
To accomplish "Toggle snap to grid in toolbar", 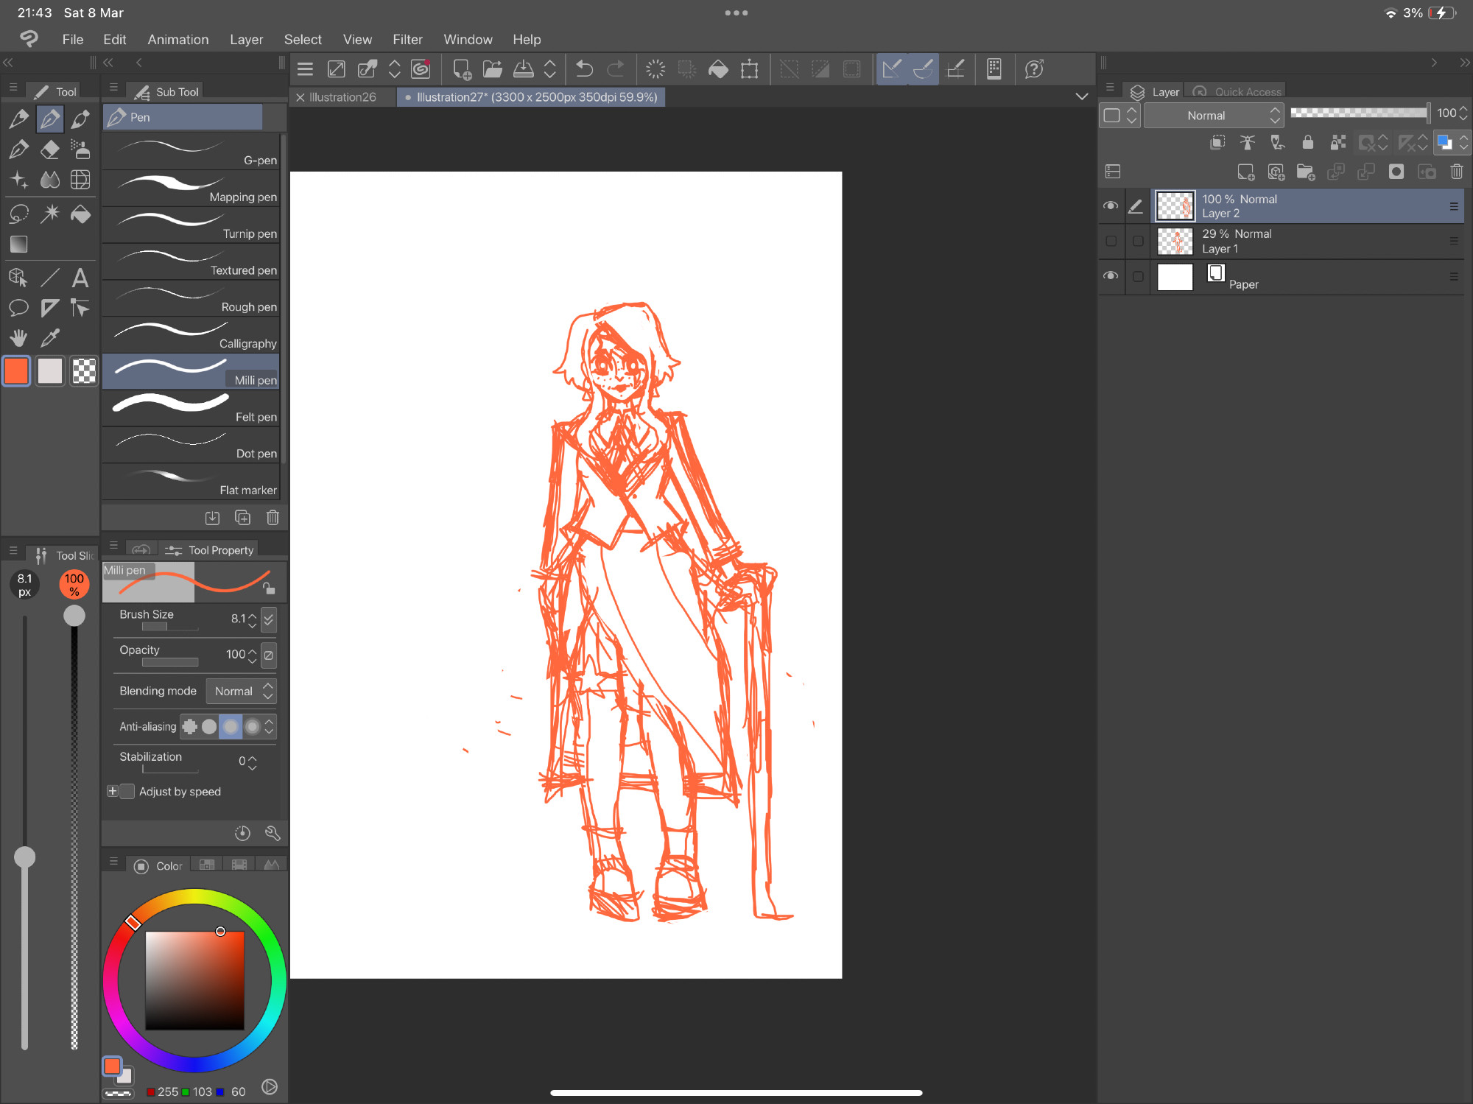I will pyautogui.click(x=955, y=69).
